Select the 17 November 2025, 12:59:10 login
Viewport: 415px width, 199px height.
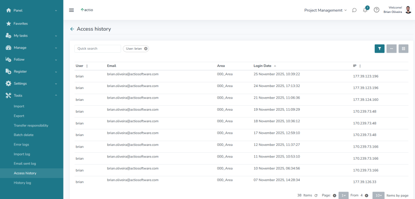(276, 133)
